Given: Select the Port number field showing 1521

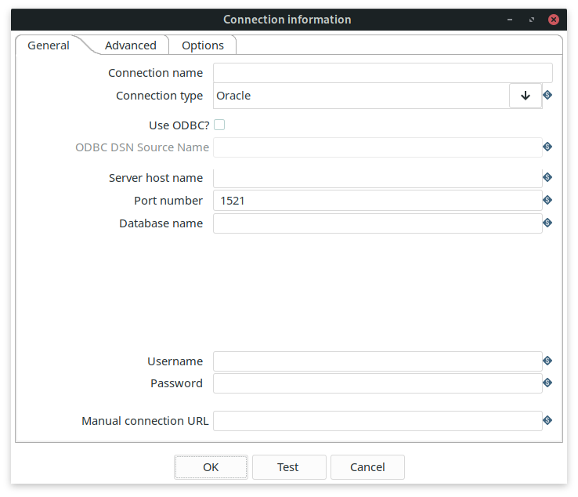Looking at the screenshot, I should point(377,201).
